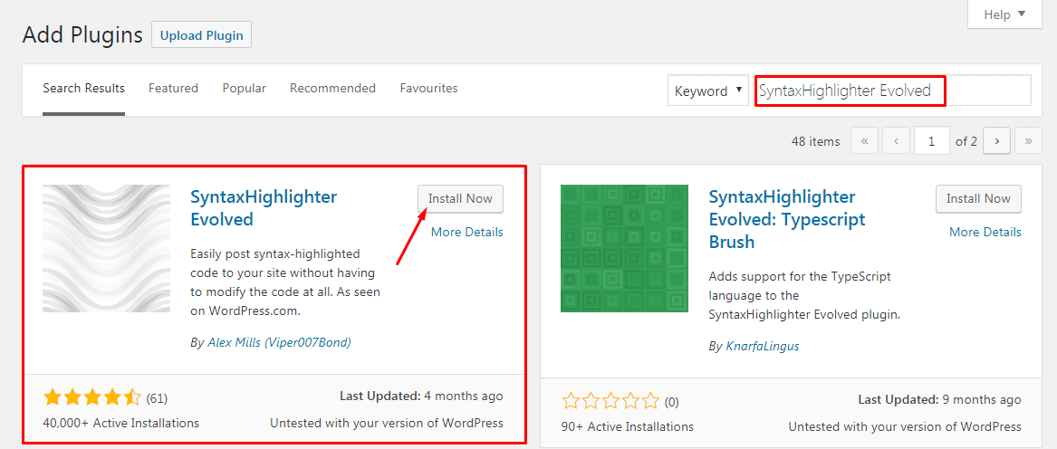
Task: Click the empty star rating of Typescript Brush
Action: tap(610, 402)
